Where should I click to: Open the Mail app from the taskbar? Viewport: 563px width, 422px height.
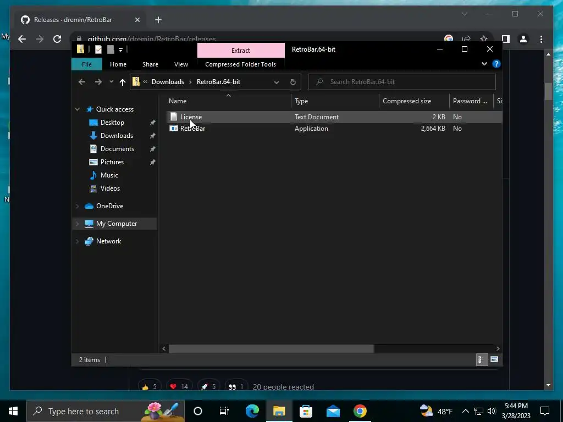click(333, 411)
